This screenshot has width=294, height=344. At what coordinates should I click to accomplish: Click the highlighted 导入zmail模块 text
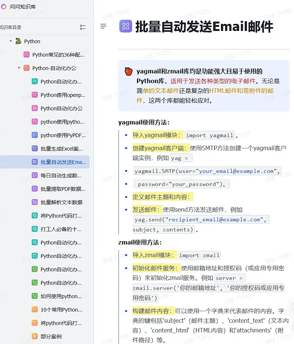154,255
